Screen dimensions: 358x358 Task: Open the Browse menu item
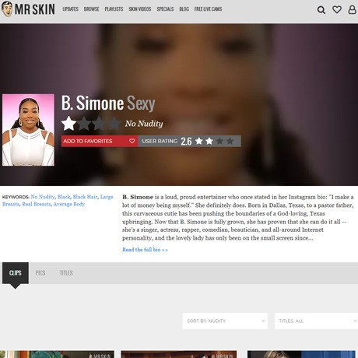(91, 9)
